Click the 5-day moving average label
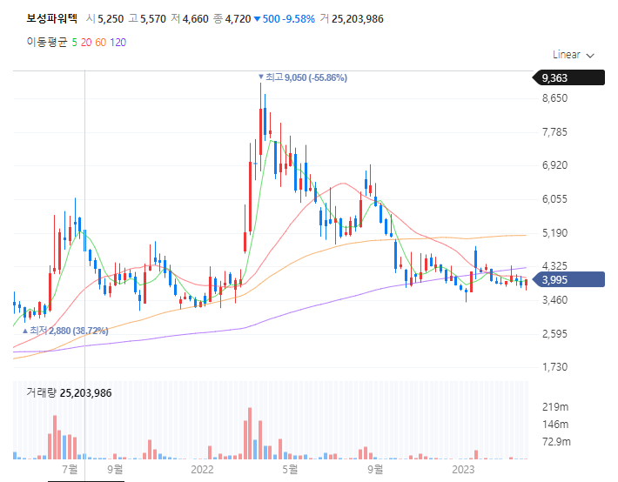Viewport: 618px width, 482px height. (74, 43)
